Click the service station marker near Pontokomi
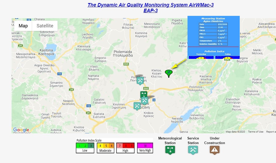The image size is (276, 163). 140,81
